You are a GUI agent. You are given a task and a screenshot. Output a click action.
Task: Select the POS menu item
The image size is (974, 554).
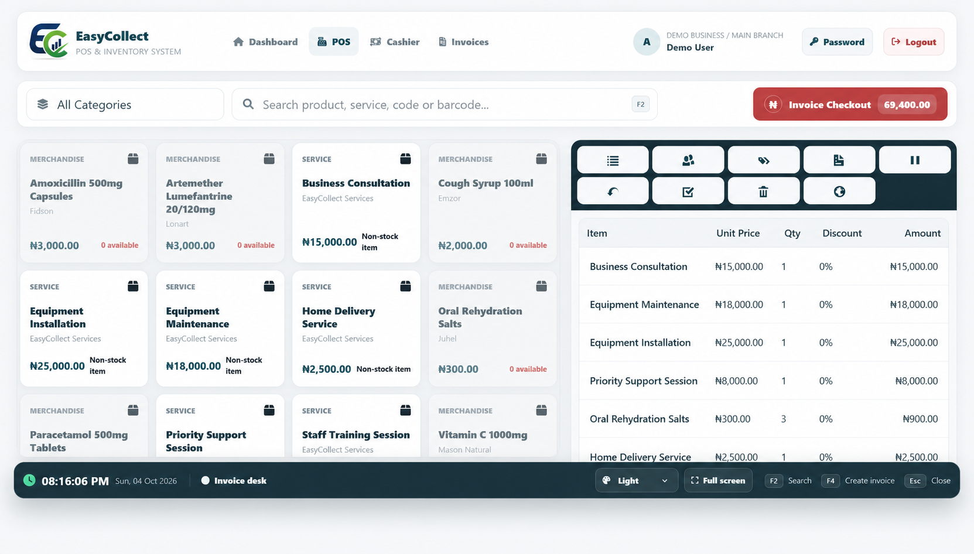[334, 42]
